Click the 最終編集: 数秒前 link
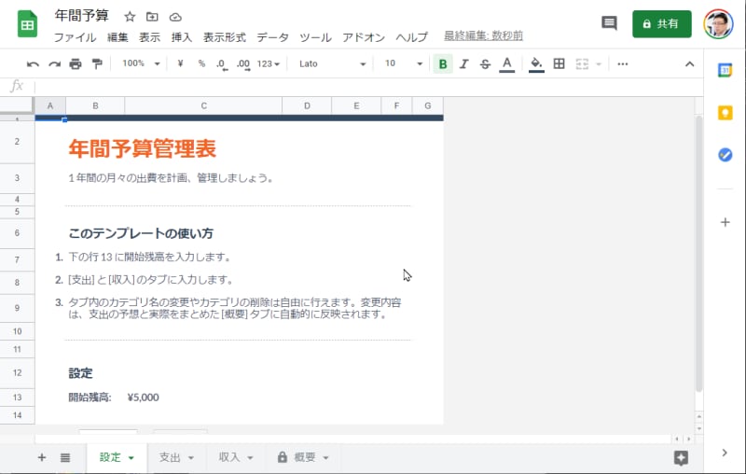 pyautogui.click(x=483, y=35)
